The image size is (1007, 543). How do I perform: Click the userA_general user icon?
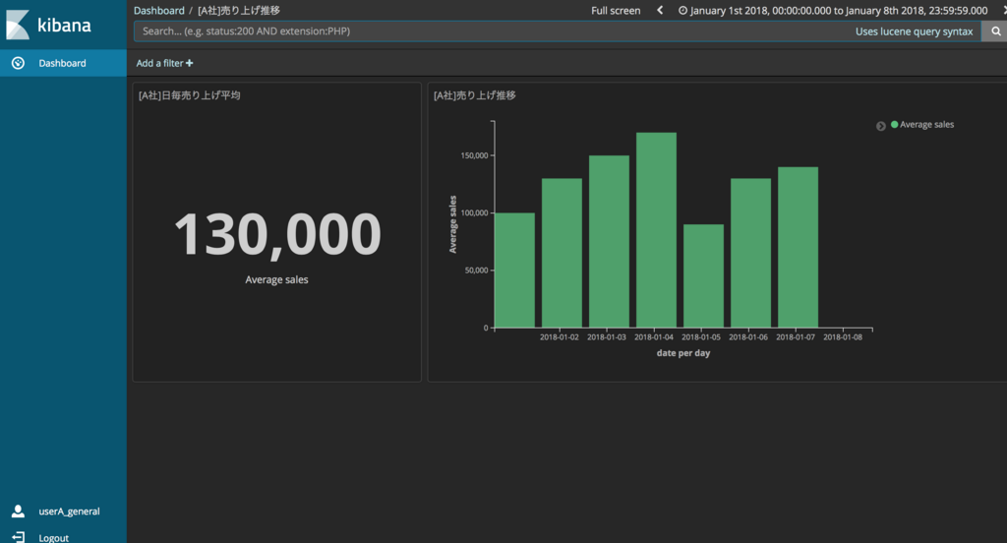[x=18, y=511]
